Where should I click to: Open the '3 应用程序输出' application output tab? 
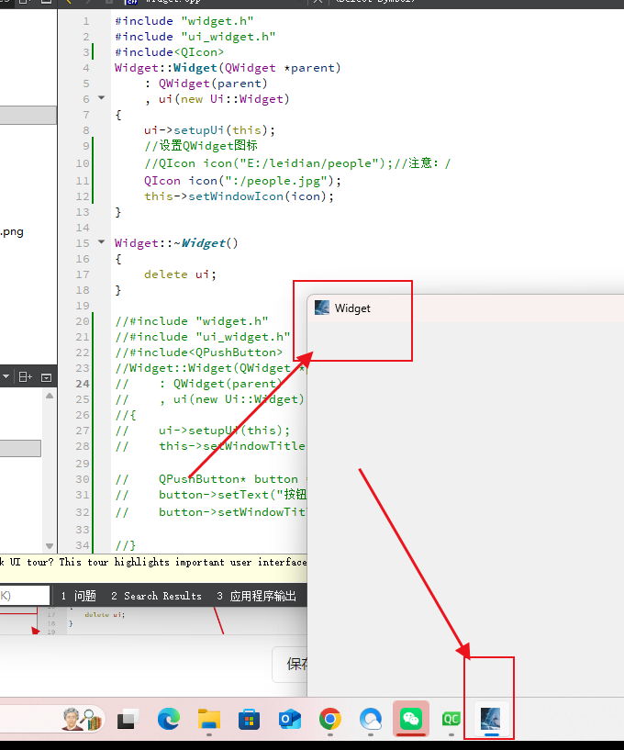[x=256, y=596]
